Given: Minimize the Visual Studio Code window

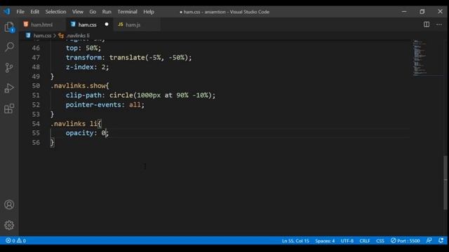Looking at the screenshot, I should [404, 12].
